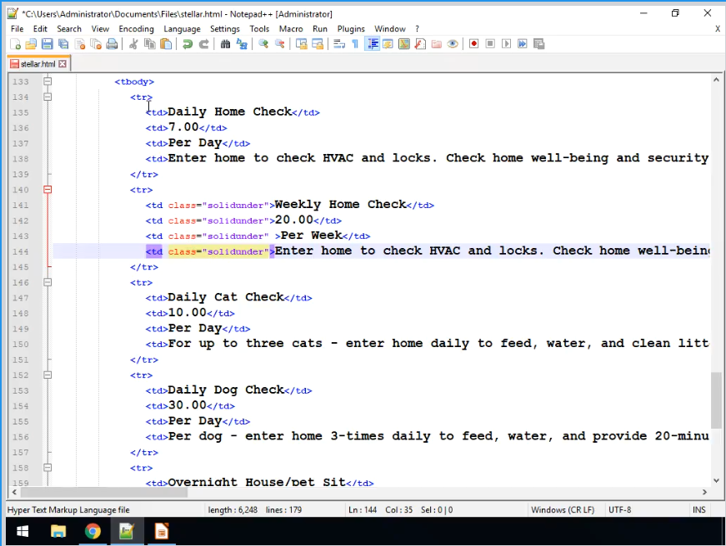Screen dimensions: 726x546
Task: Click the user-defined language dialog icon
Action: (388, 44)
